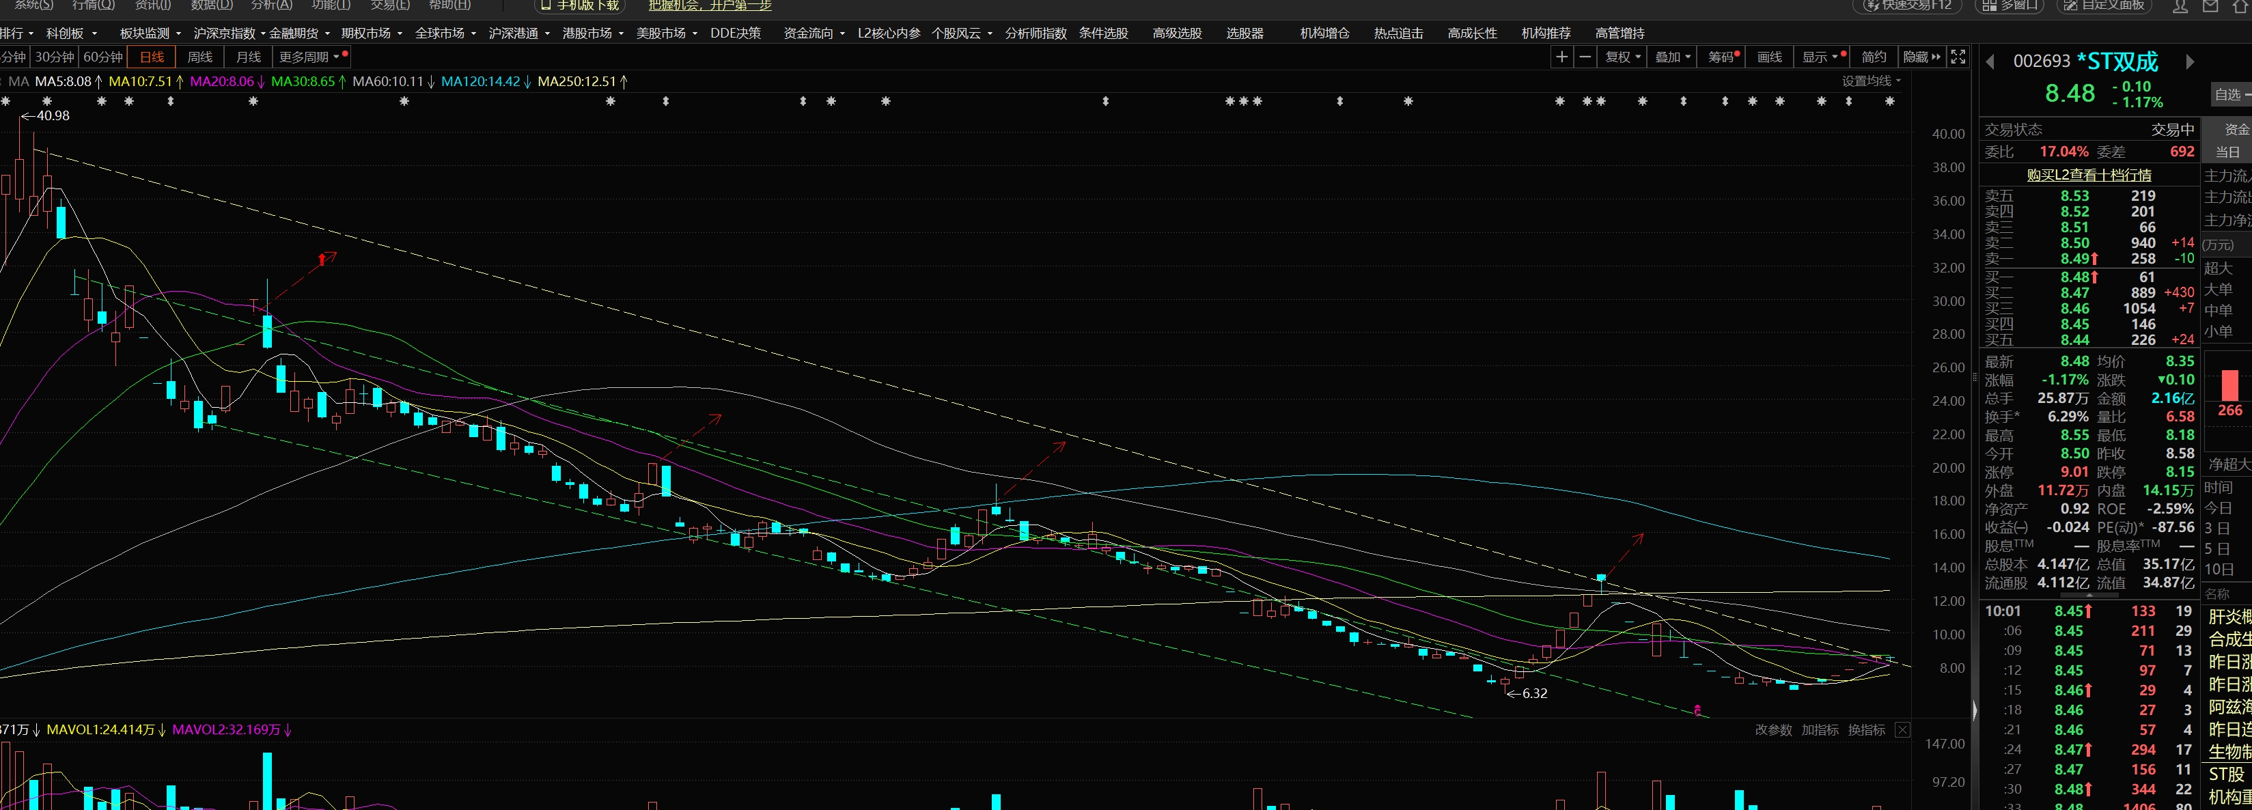
Task: Click the MAVOL1:24.414万 volume label
Action: pos(106,729)
